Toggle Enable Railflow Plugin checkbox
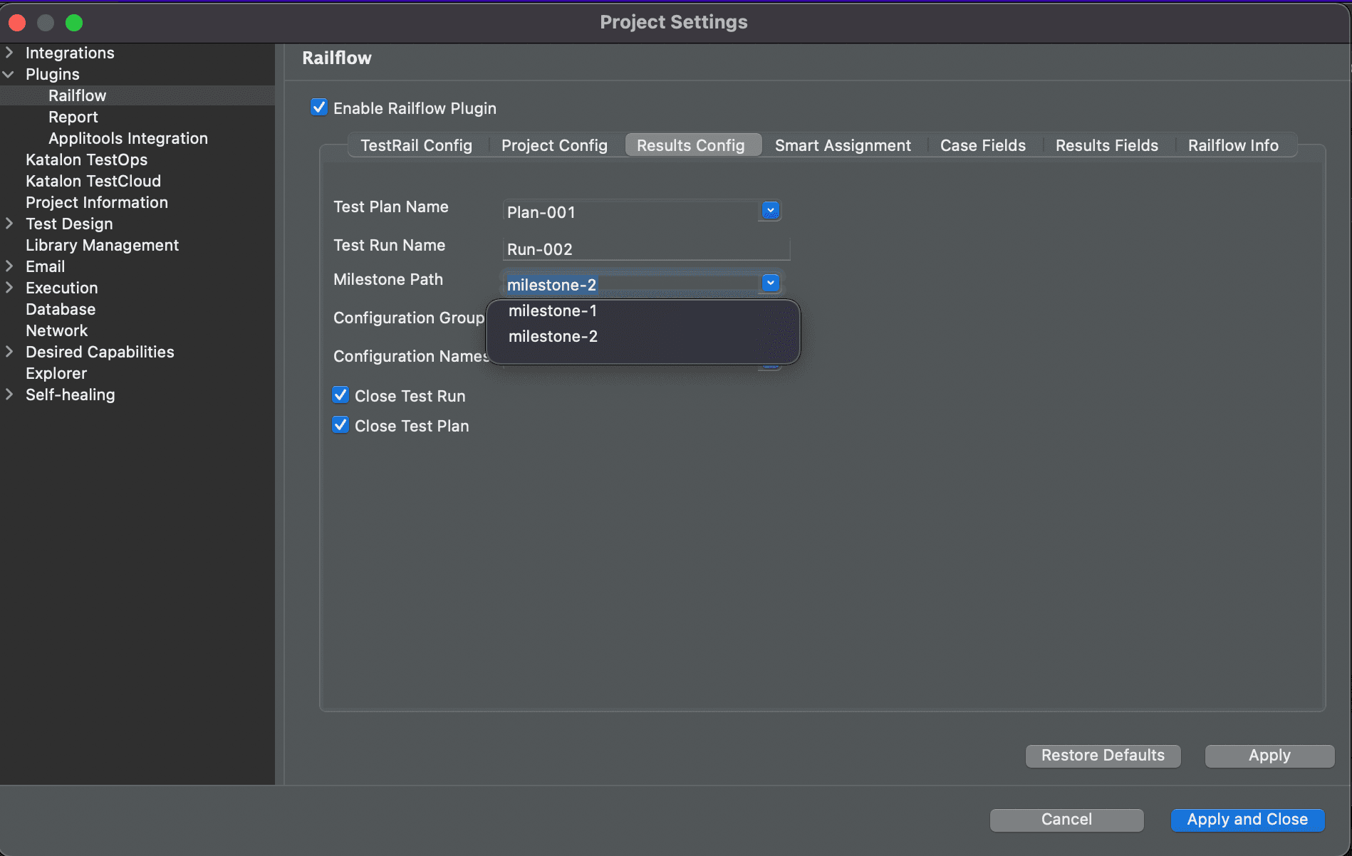1352x856 pixels. click(x=319, y=108)
